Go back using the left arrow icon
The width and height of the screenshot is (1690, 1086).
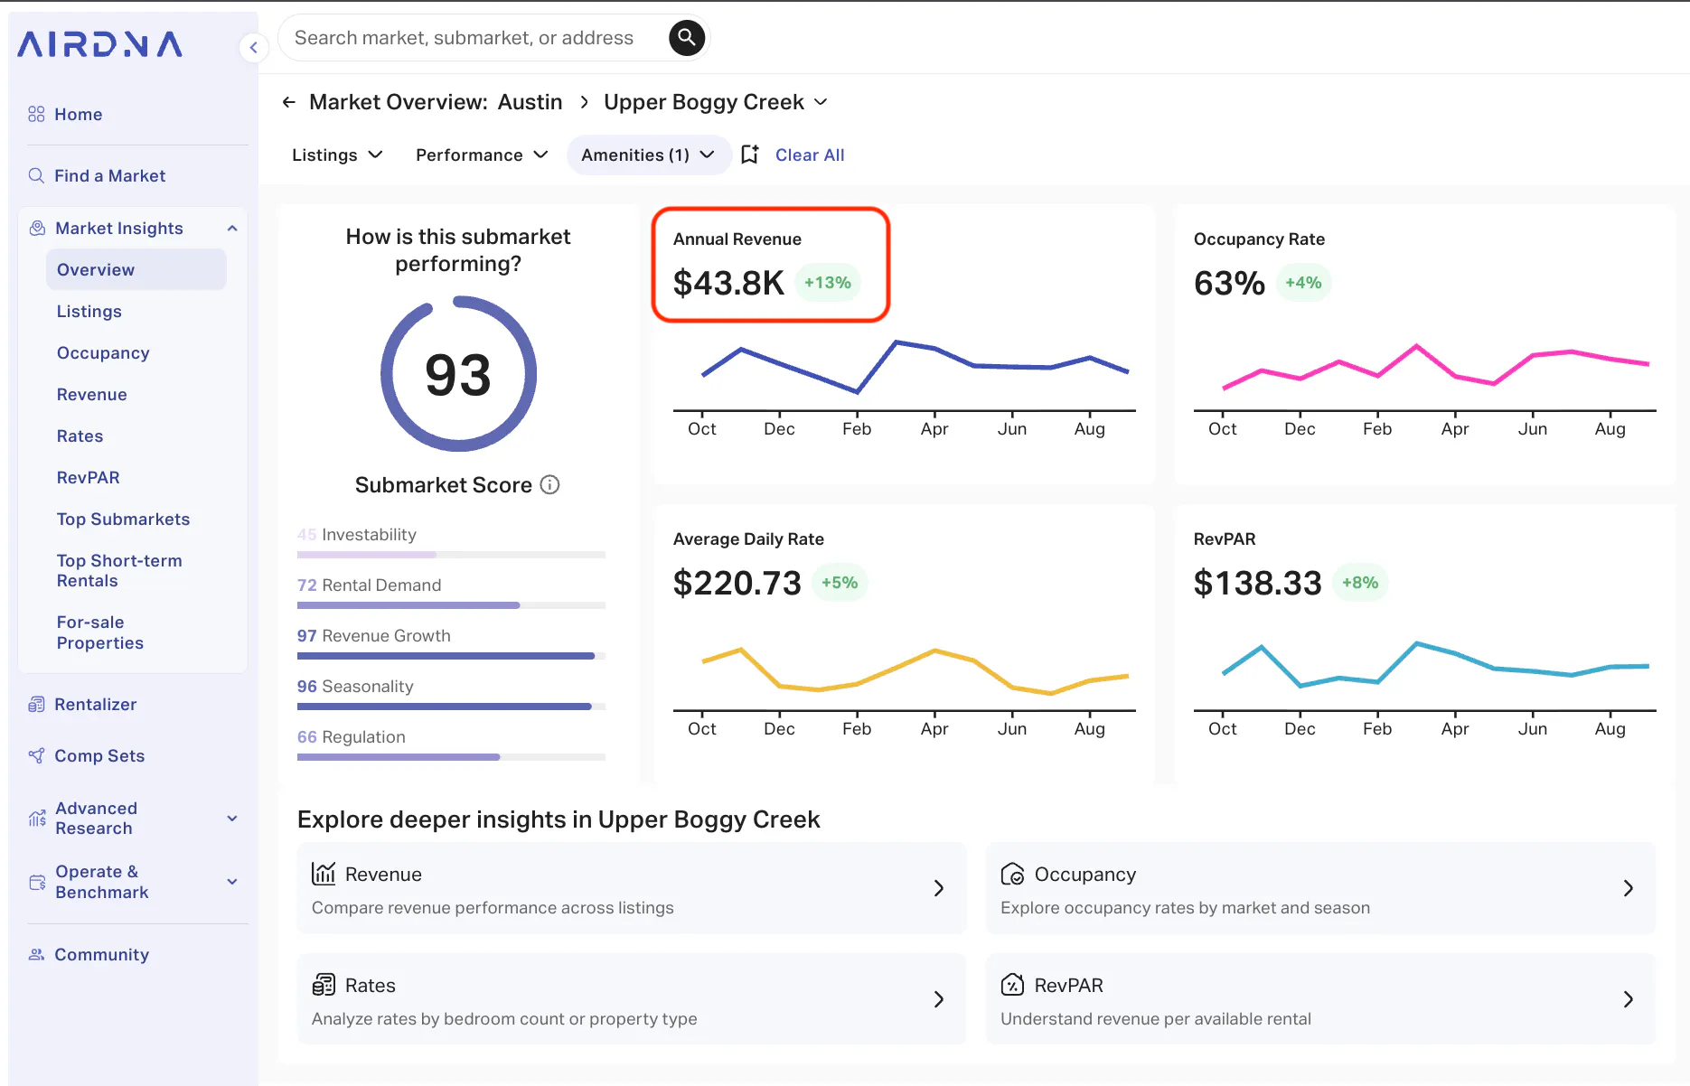pos(288,102)
